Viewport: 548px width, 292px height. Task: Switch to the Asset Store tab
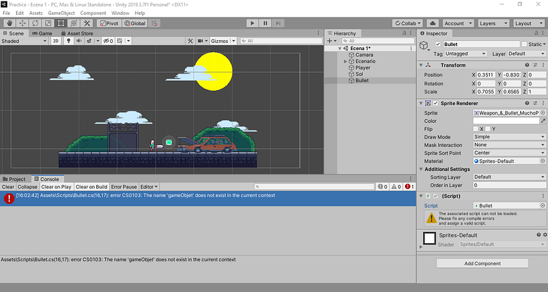[77, 33]
